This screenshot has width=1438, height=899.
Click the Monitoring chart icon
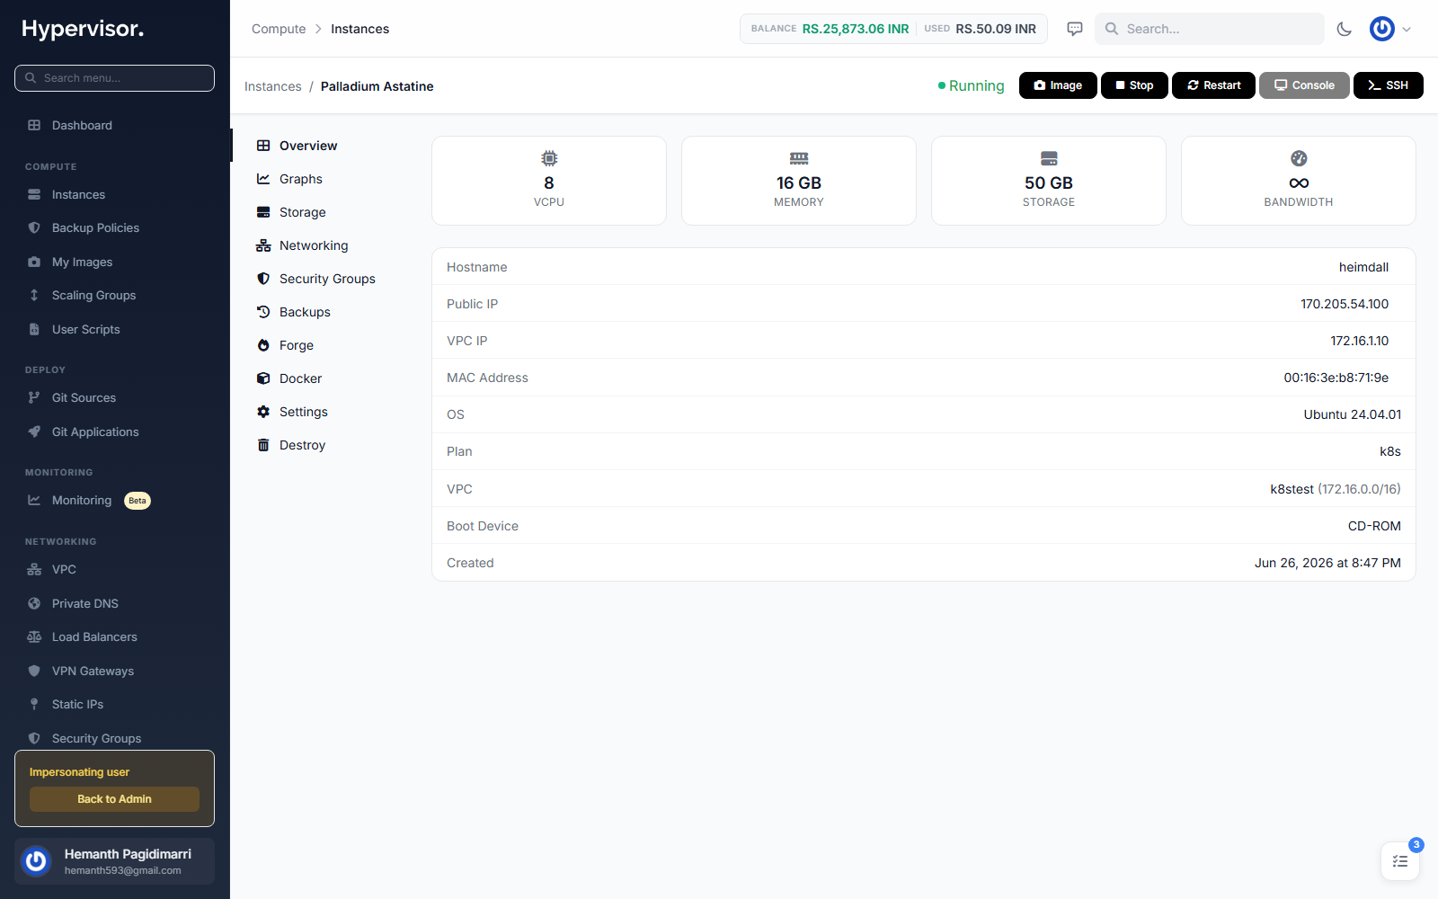[34, 500]
